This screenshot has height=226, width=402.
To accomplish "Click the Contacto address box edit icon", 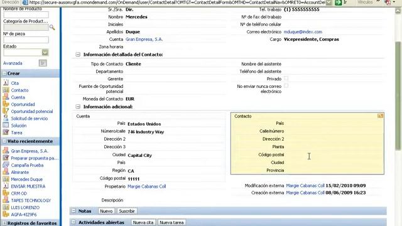I will tap(380, 116).
